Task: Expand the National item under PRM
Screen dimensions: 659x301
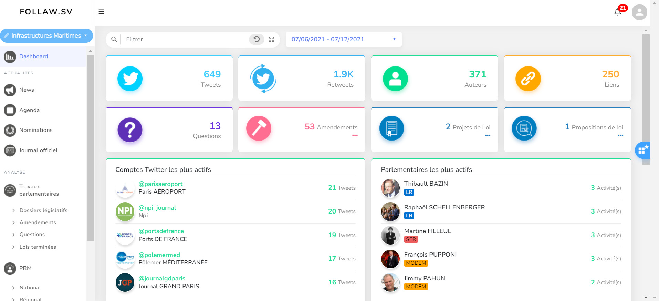Action: [x=30, y=288]
